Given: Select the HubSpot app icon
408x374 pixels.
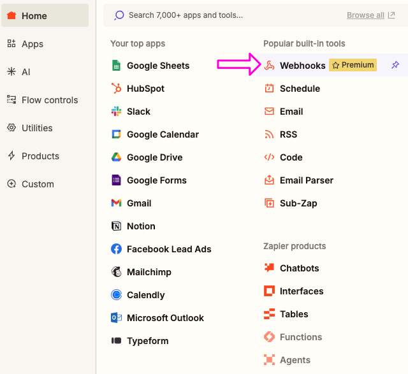Looking at the screenshot, I should click(116, 88).
